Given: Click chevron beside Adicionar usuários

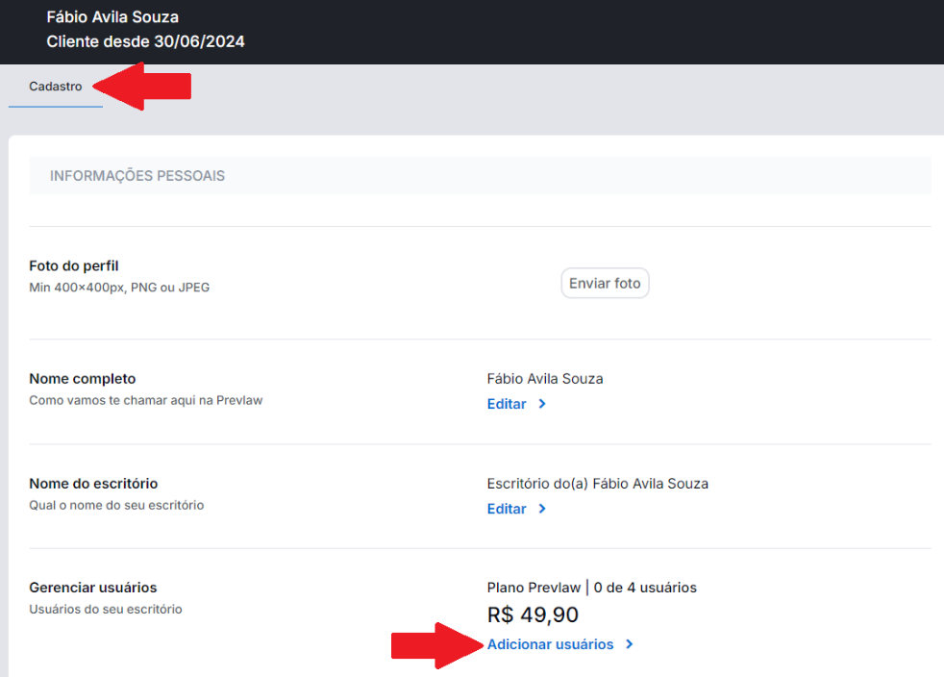Looking at the screenshot, I should pyautogui.click(x=629, y=644).
